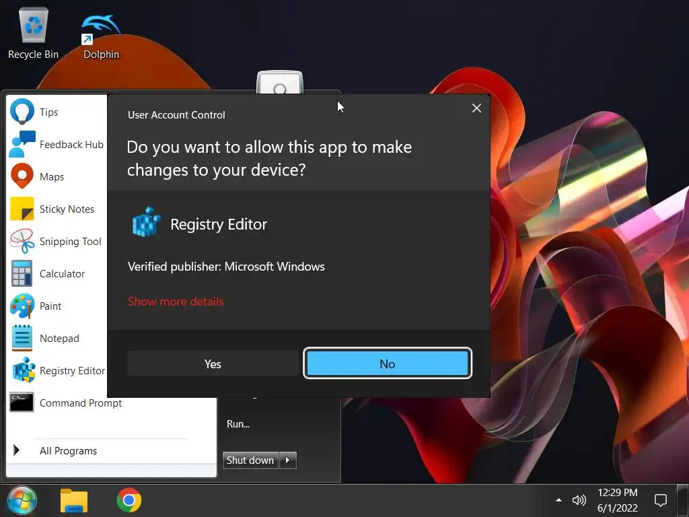Click the Show desktop strip

683,500
